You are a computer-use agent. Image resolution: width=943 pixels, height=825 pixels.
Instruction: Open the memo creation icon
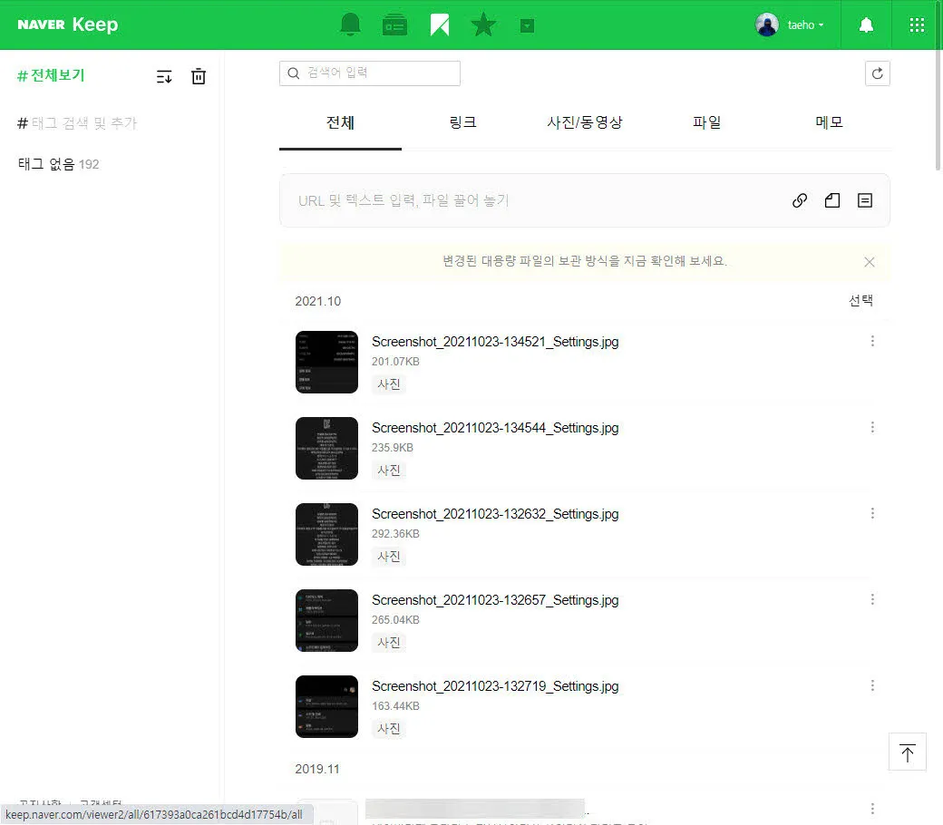(864, 200)
